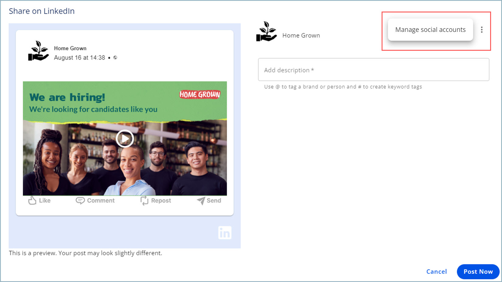Viewport: 502px width, 282px height.
Task: Click the Post Now button
Action: 478,271
